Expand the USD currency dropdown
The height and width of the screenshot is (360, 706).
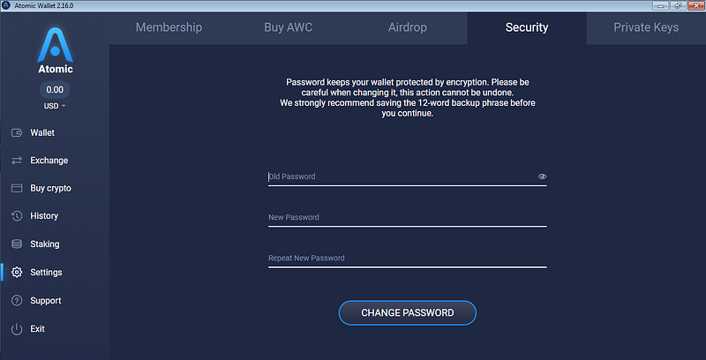[x=55, y=106]
